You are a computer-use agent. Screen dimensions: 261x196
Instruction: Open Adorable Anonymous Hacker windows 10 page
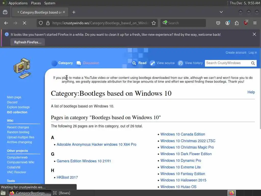pyautogui.click(x=97, y=144)
